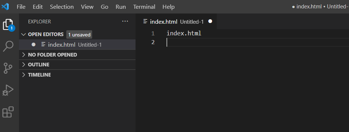Click the window title 'index.html • Untitled-'
Image resolution: width=349 pixels, height=132 pixels.
[320, 7]
